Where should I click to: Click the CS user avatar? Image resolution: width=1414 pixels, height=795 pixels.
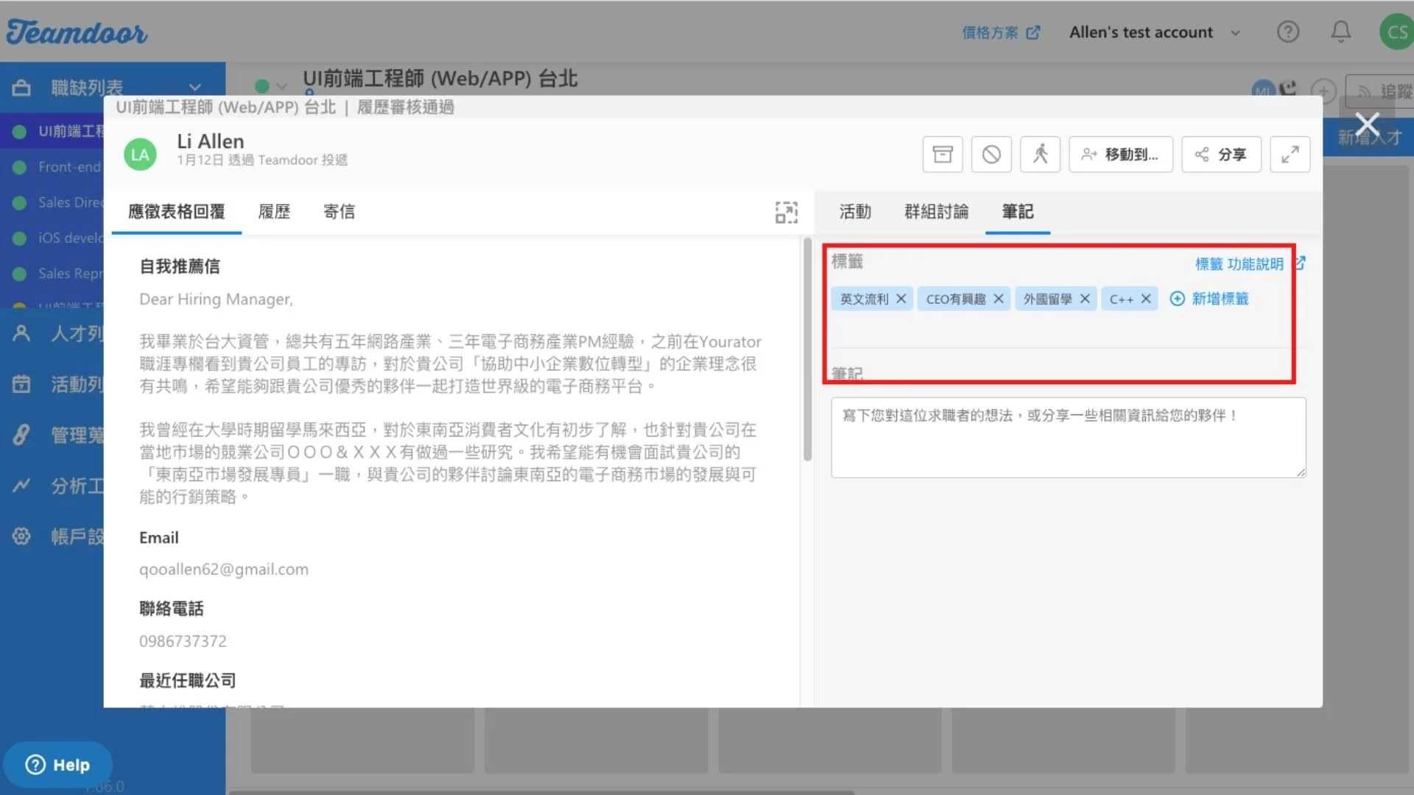click(x=1396, y=32)
